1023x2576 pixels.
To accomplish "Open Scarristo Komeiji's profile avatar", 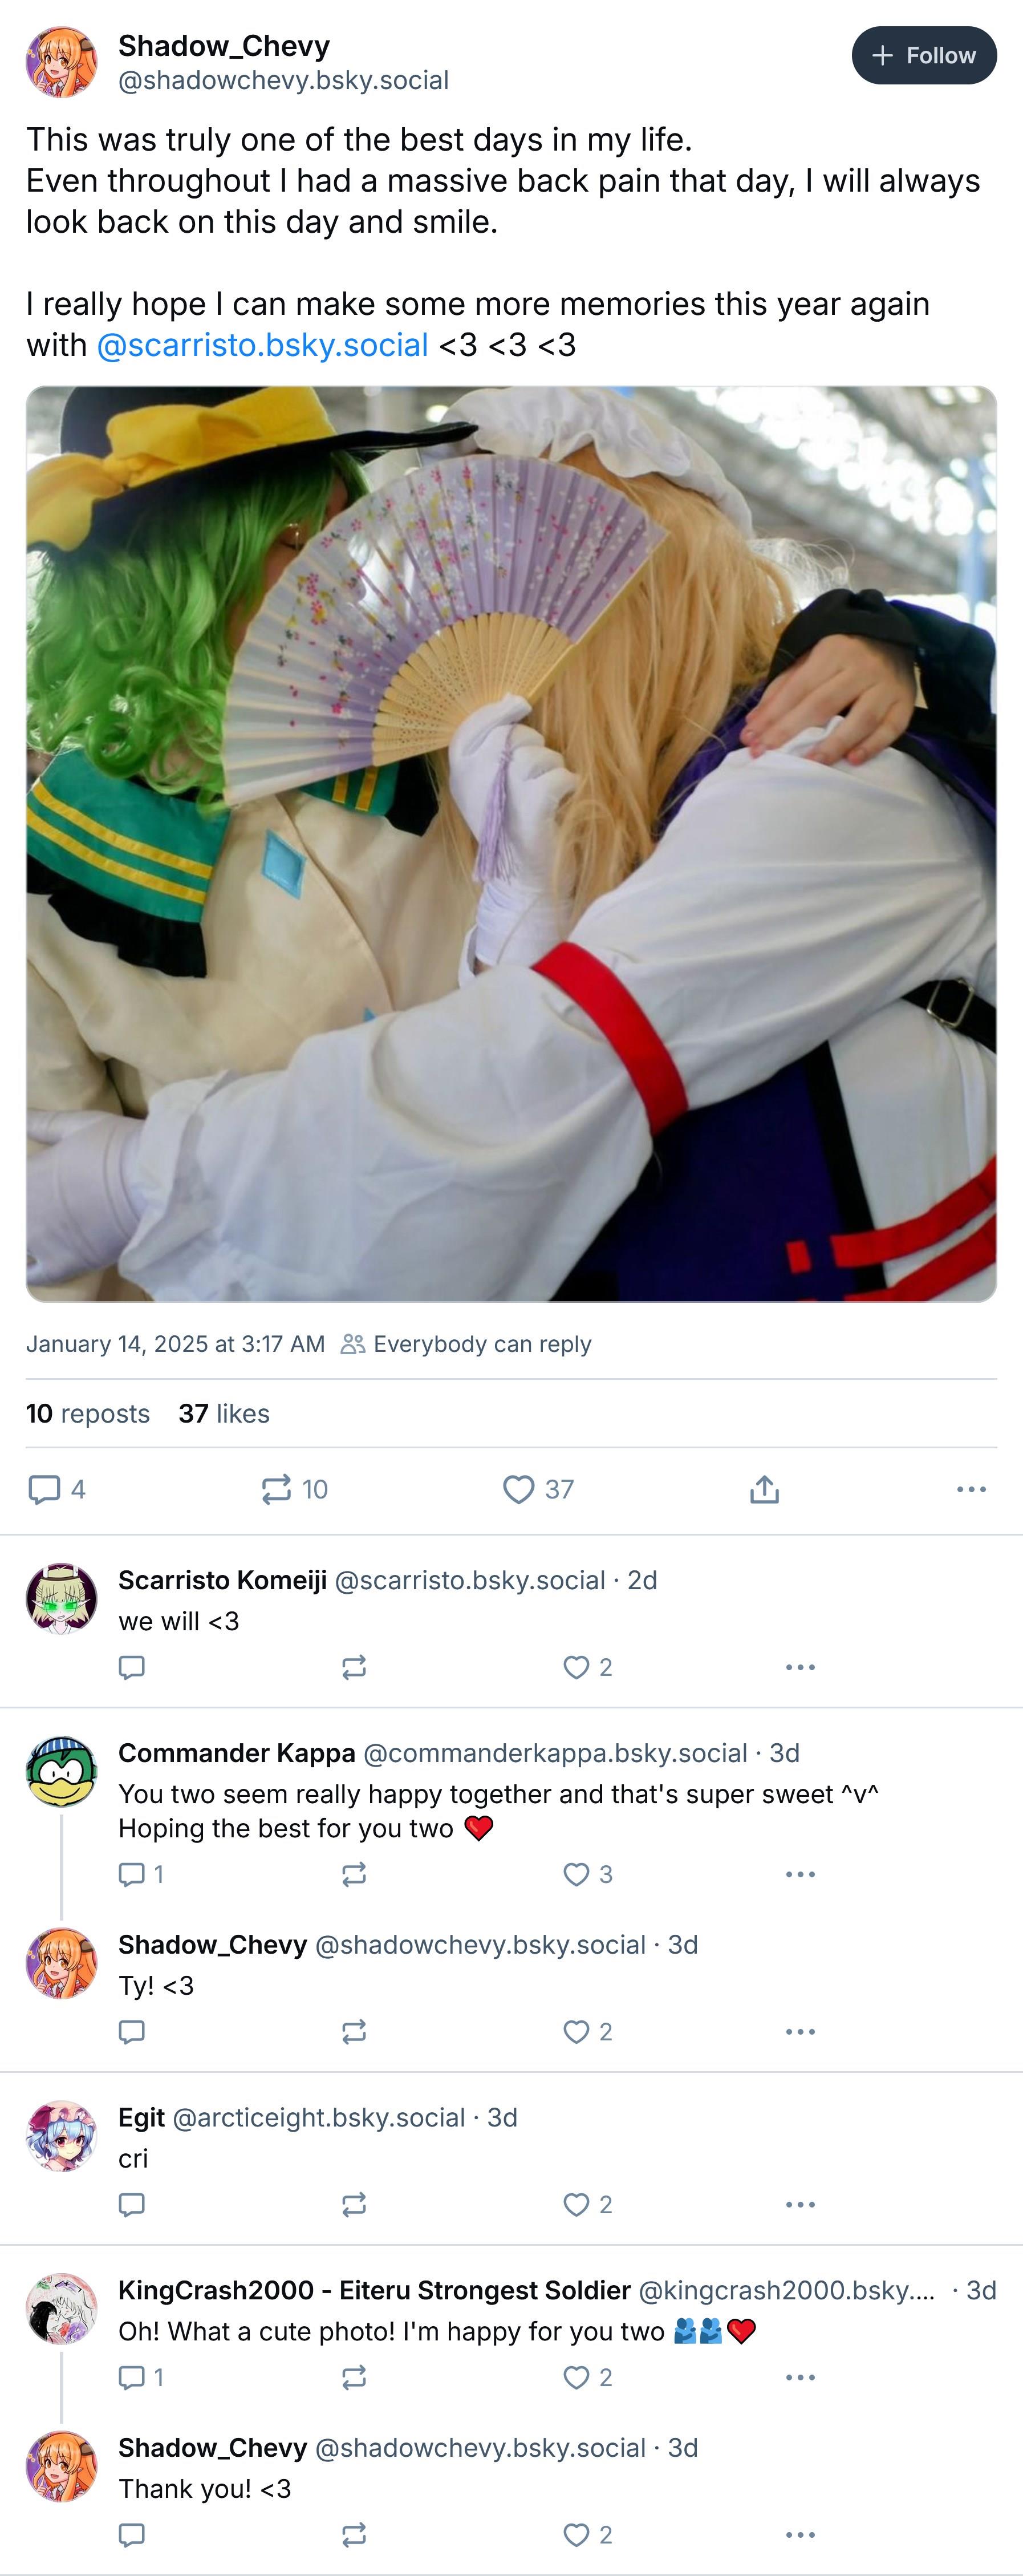I will [x=62, y=1598].
